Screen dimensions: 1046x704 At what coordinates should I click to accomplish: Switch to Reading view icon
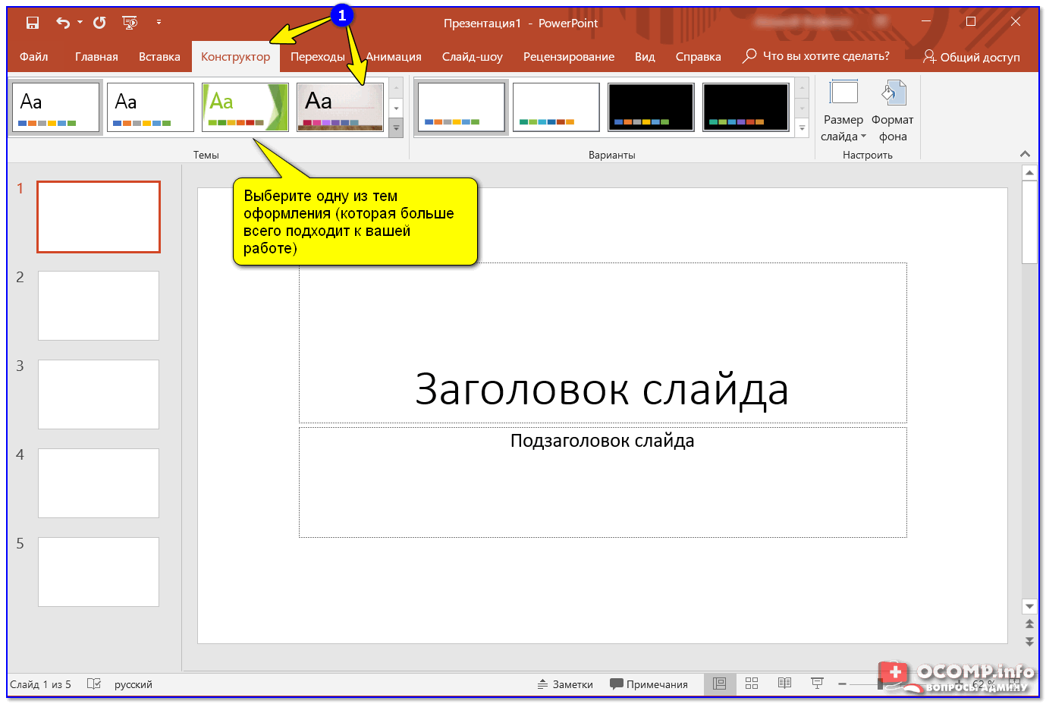coord(785,684)
